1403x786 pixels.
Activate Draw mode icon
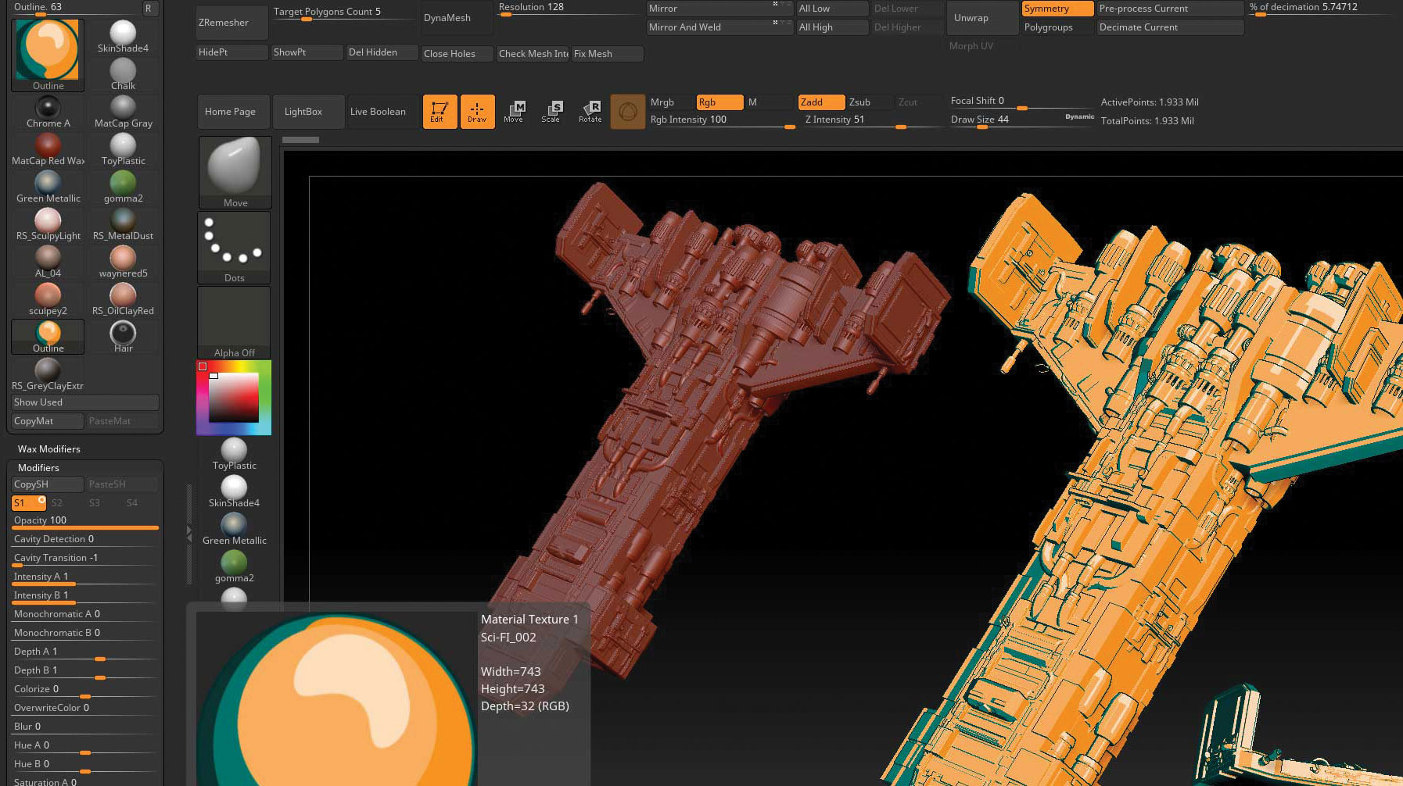pos(477,112)
